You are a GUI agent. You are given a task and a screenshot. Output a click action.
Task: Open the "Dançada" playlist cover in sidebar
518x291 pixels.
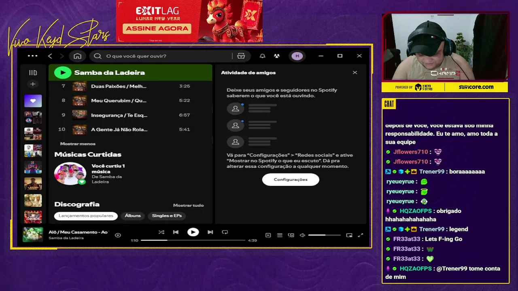[x=33, y=217]
